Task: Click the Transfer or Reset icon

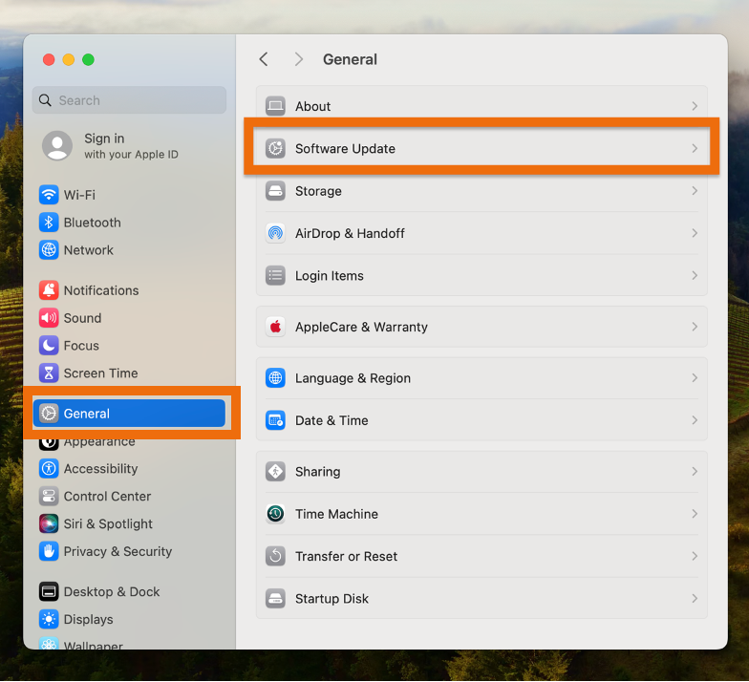Action: (x=275, y=556)
